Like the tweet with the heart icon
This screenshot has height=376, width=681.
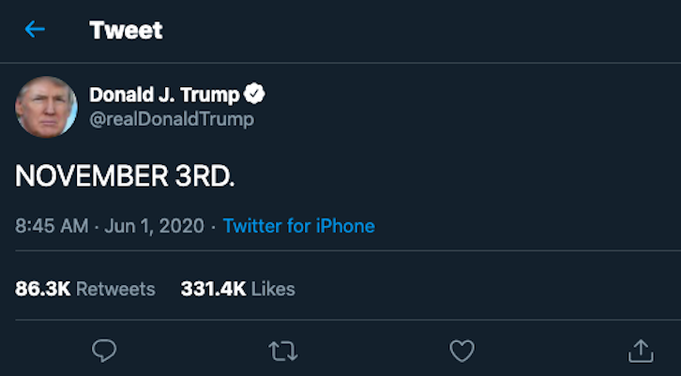(462, 351)
